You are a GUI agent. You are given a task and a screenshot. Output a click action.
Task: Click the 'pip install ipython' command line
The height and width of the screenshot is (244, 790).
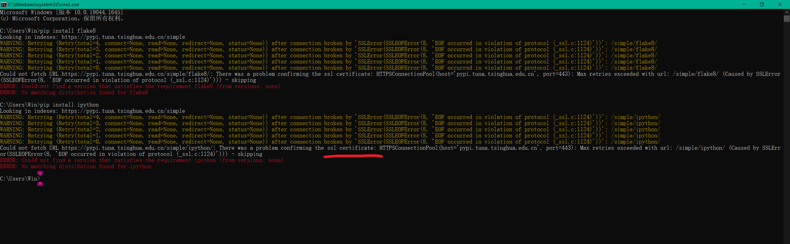pyautogui.click(x=69, y=105)
